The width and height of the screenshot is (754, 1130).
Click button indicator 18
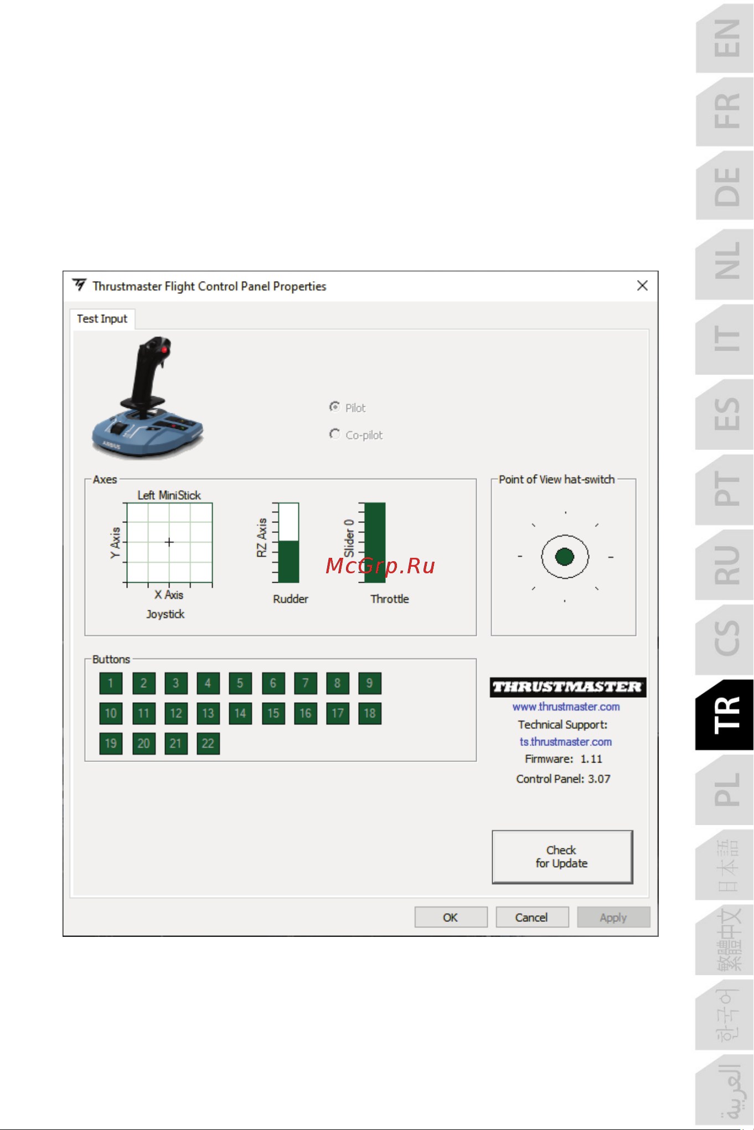[x=369, y=713]
